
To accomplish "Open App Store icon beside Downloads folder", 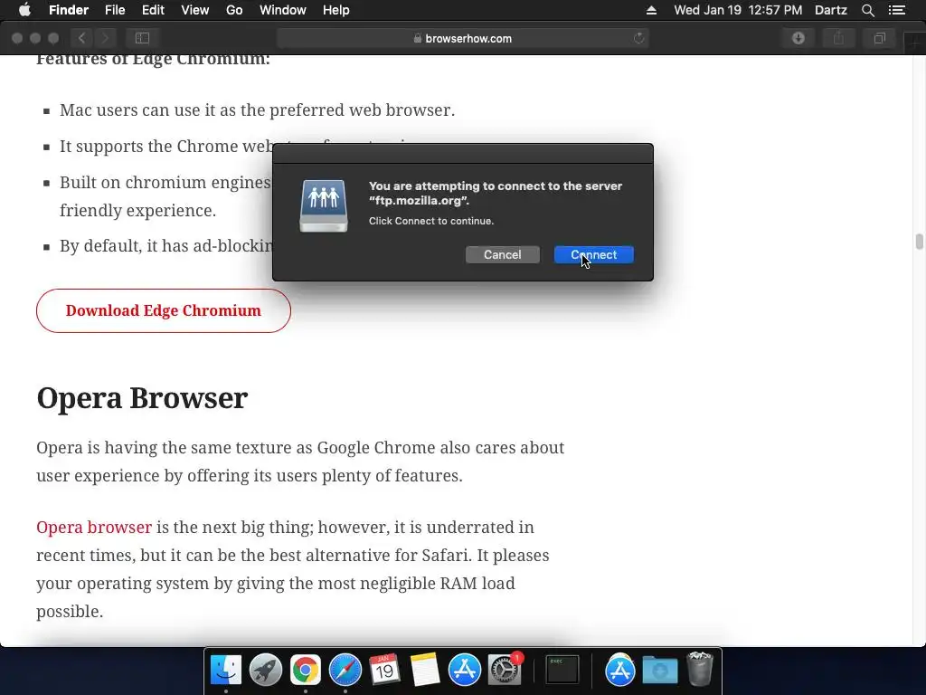I will click(620, 670).
